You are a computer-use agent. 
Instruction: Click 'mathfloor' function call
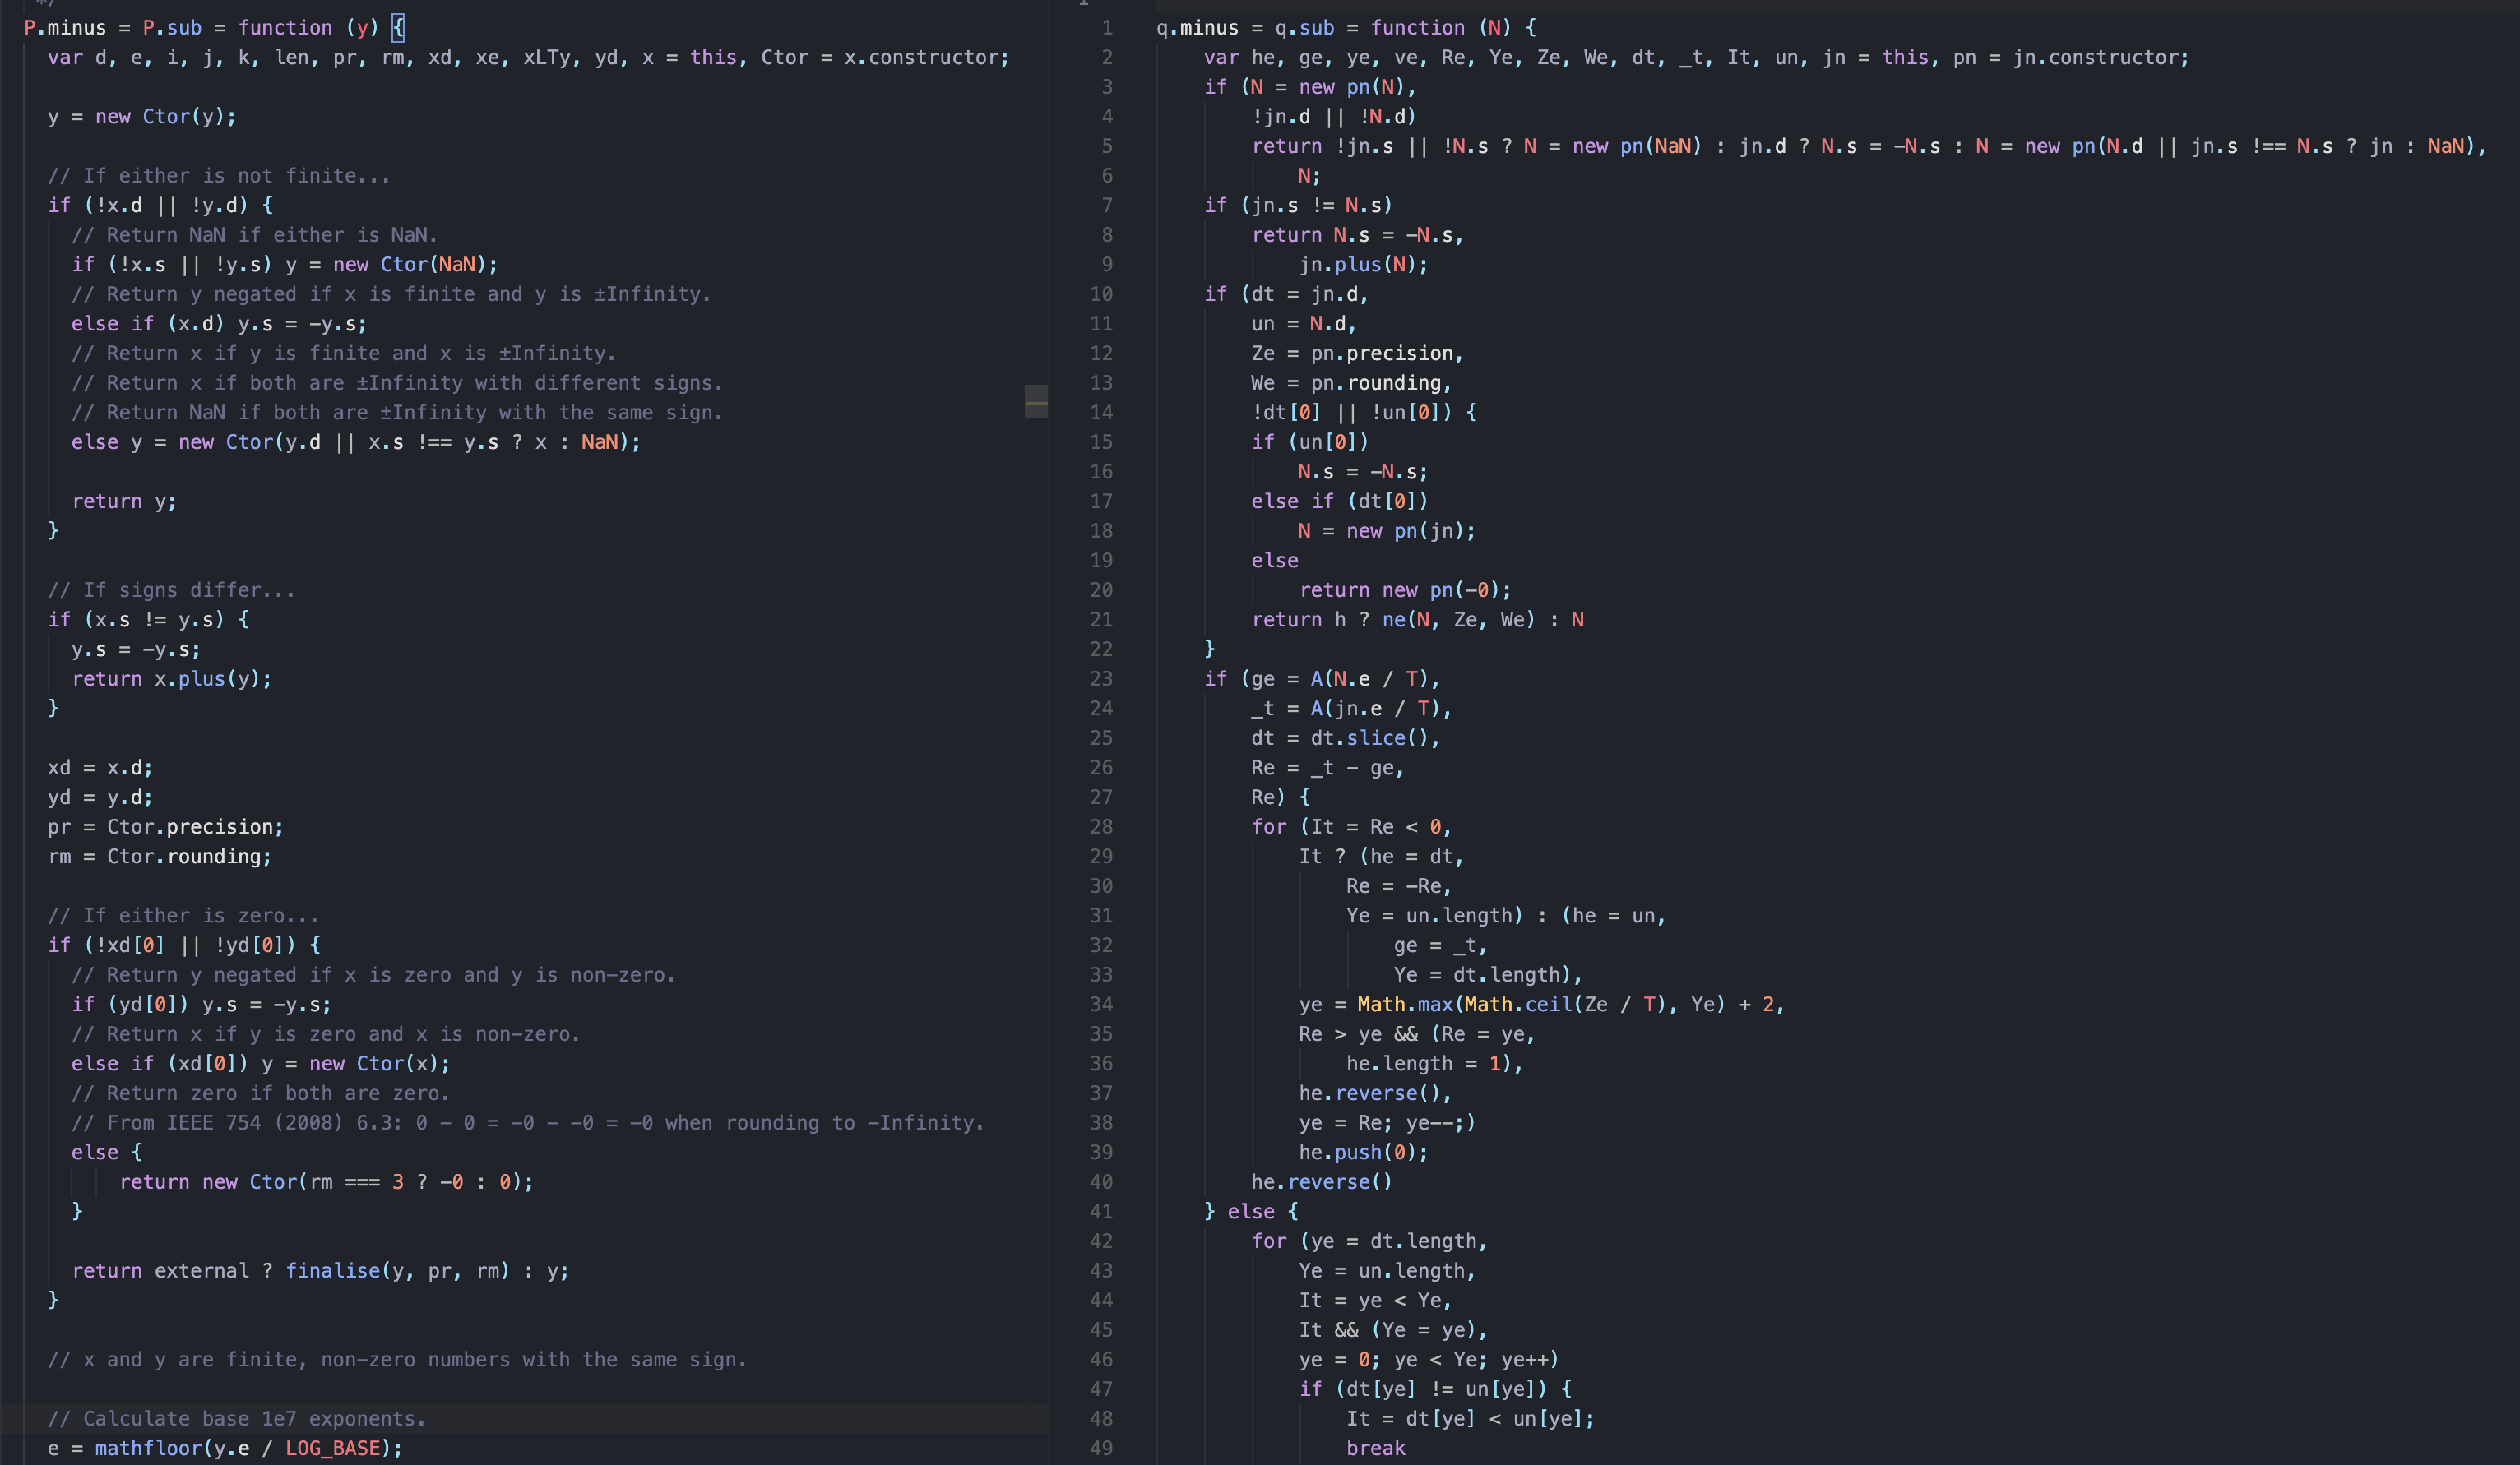148,1449
